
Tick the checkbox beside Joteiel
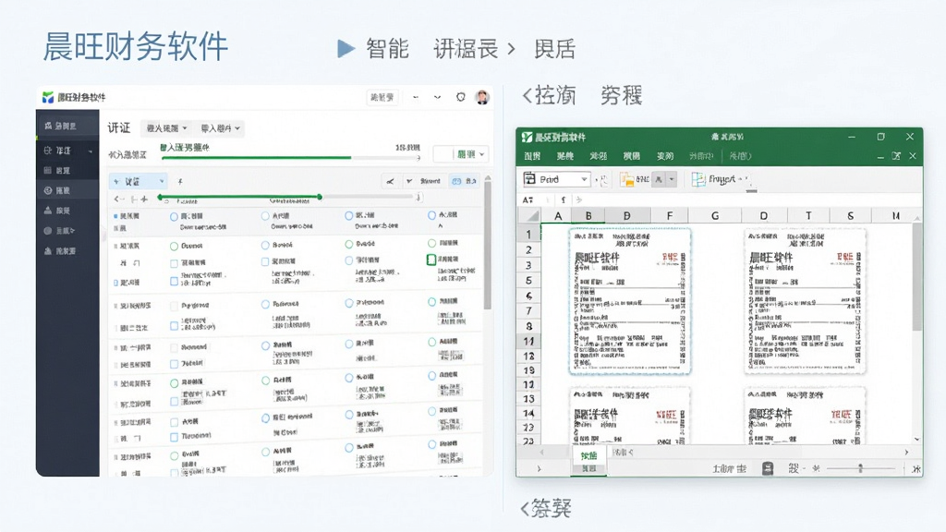tap(174, 364)
